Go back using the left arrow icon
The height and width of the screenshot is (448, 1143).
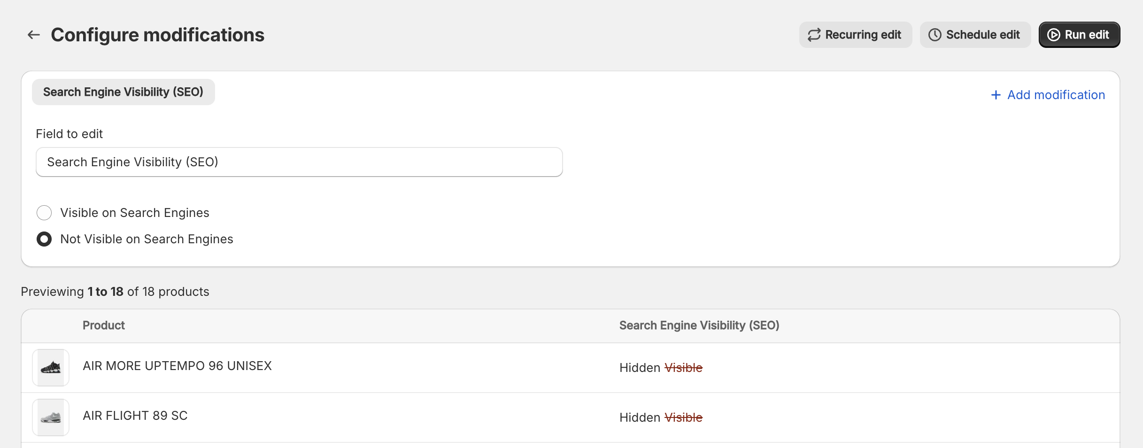point(33,35)
